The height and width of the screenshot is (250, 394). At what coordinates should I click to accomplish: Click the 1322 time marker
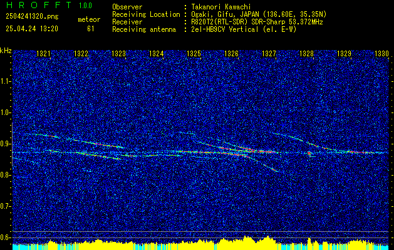tap(81, 54)
